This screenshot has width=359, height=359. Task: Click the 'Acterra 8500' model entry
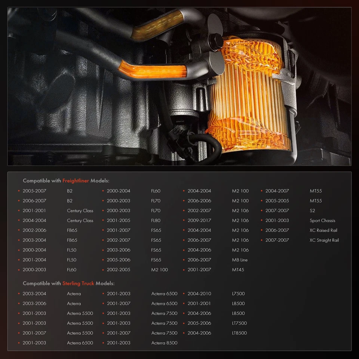tap(164, 343)
